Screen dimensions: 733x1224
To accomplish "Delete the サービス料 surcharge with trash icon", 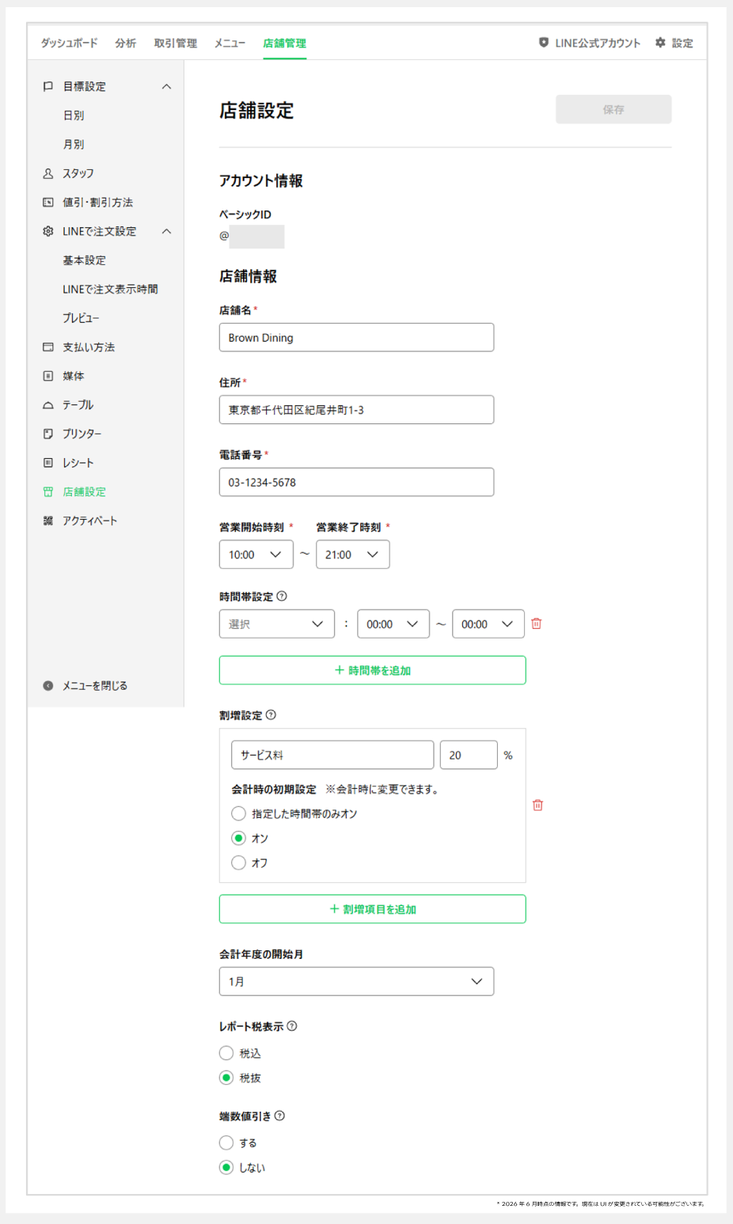I will (x=538, y=805).
